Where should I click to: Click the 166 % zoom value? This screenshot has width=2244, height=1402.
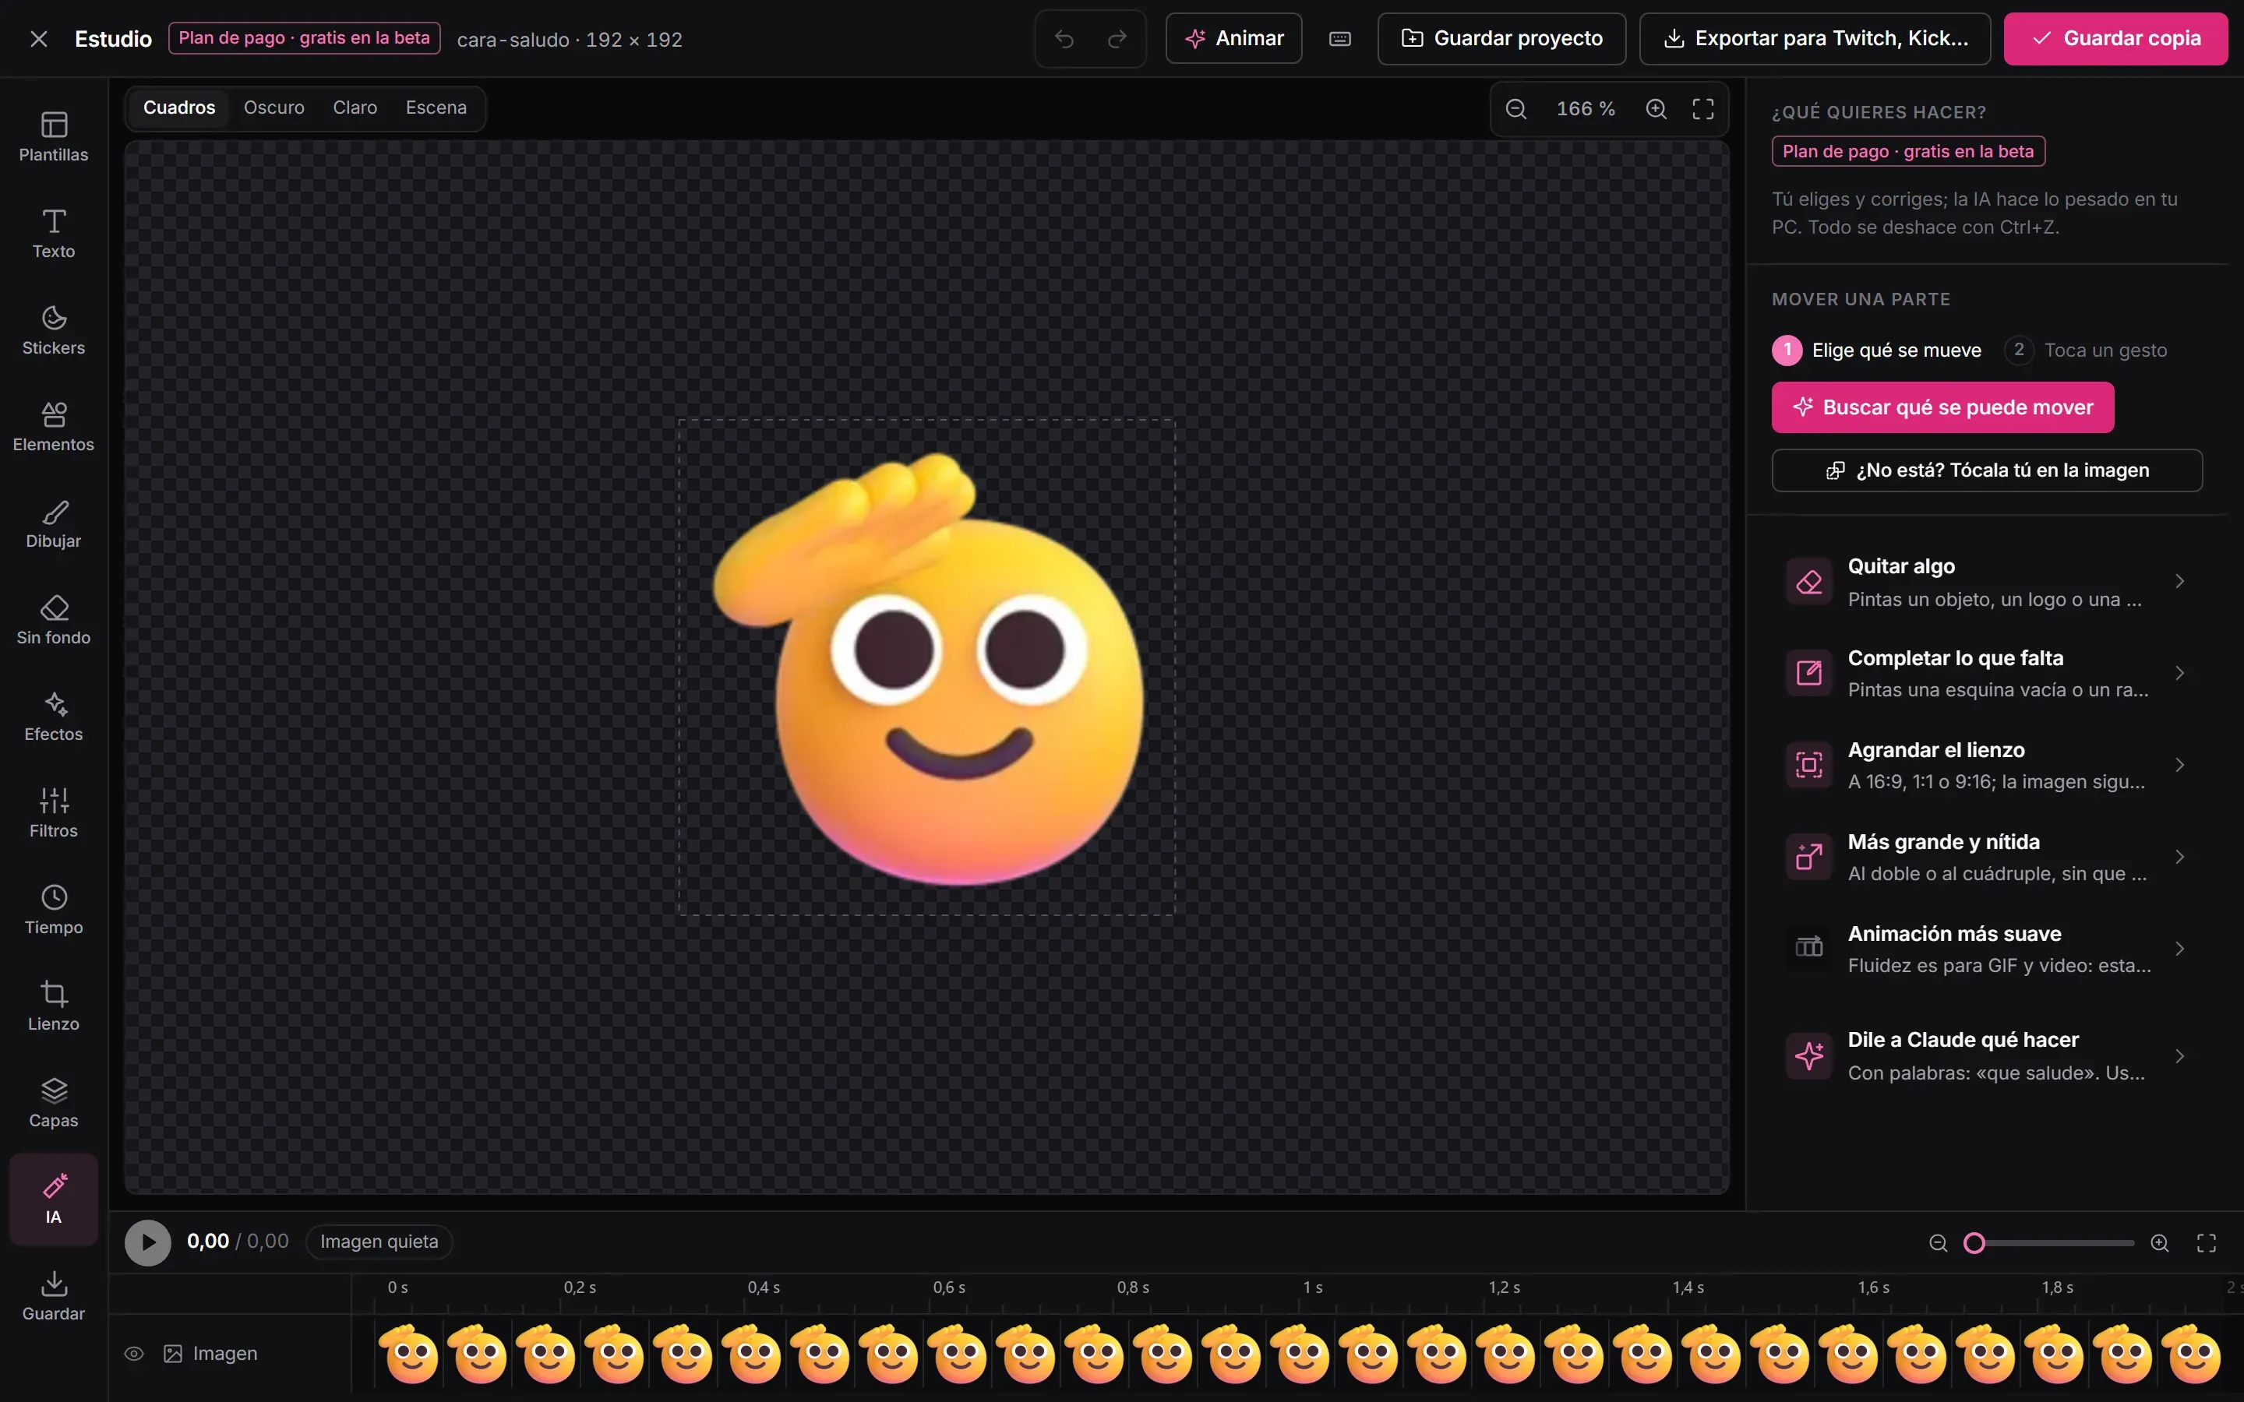pos(1586,109)
